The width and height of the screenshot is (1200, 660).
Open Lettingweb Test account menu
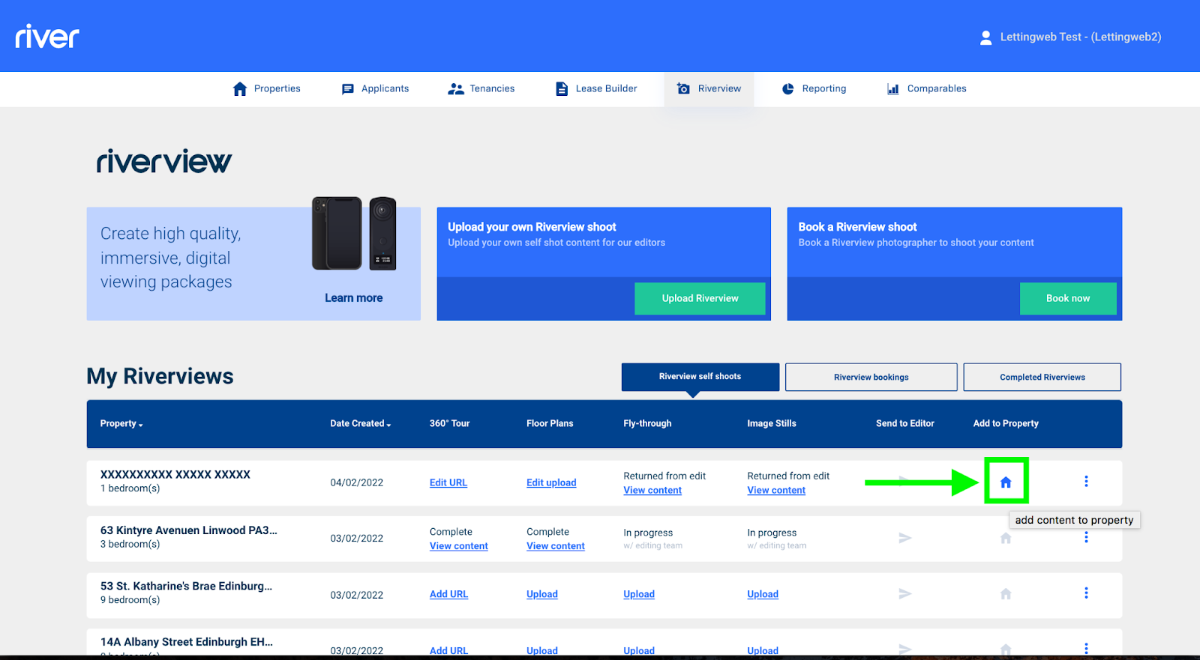[1080, 37]
